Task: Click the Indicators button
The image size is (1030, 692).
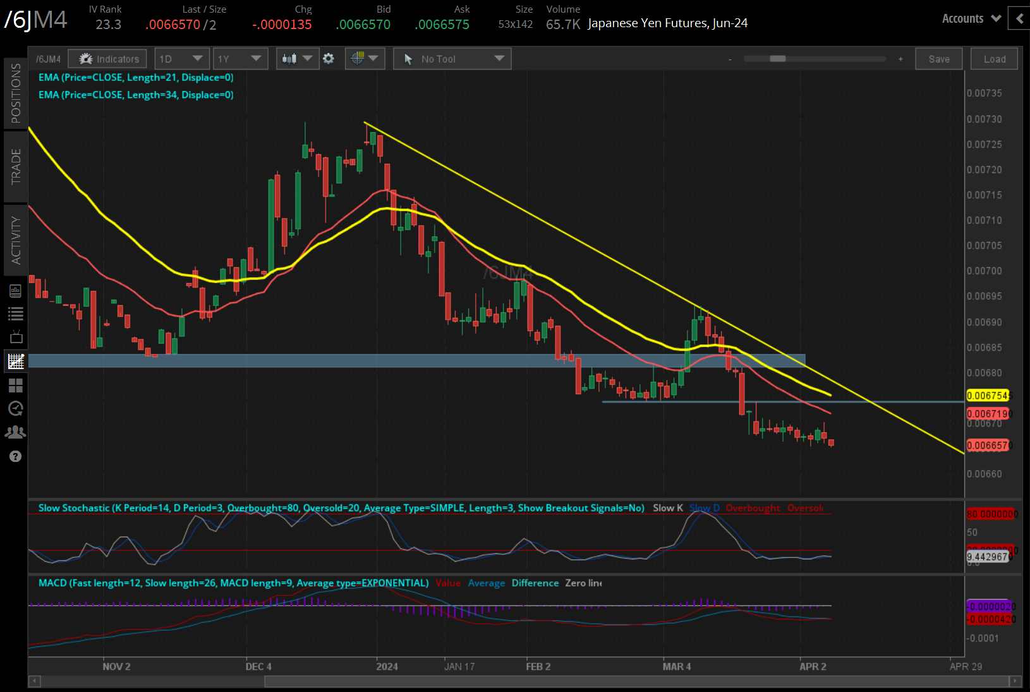Action: (108, 59)
